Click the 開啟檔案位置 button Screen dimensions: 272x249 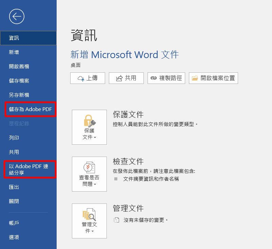(x=214, y=78)
